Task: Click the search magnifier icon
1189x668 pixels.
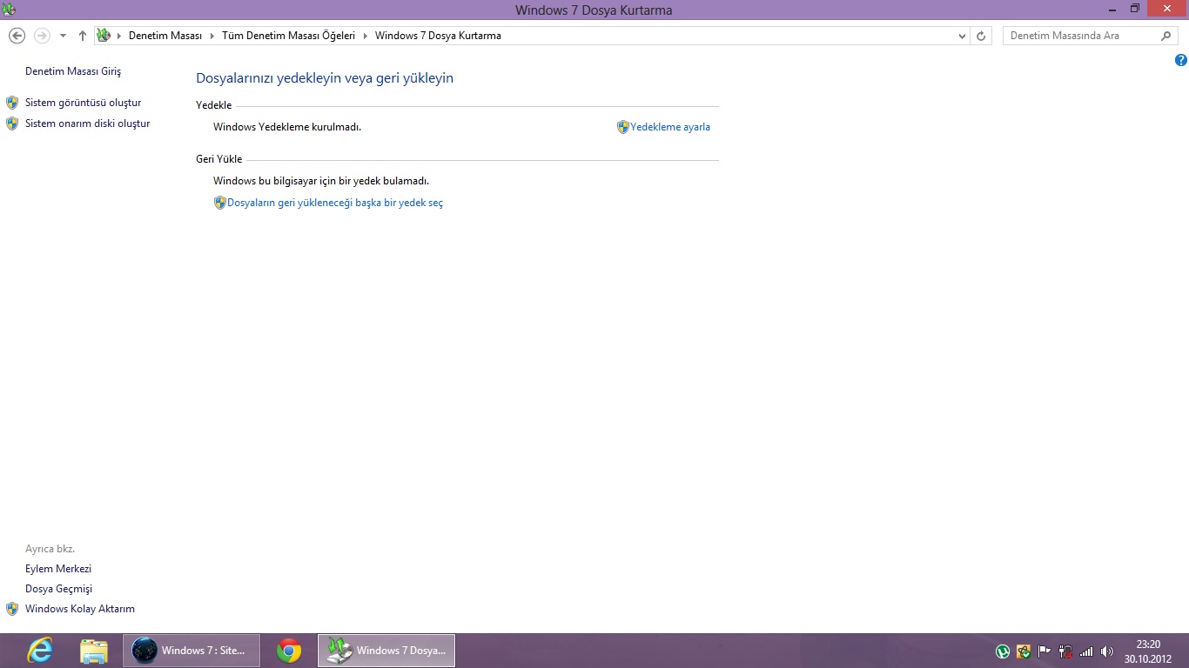Action: tap(1167, 36)
